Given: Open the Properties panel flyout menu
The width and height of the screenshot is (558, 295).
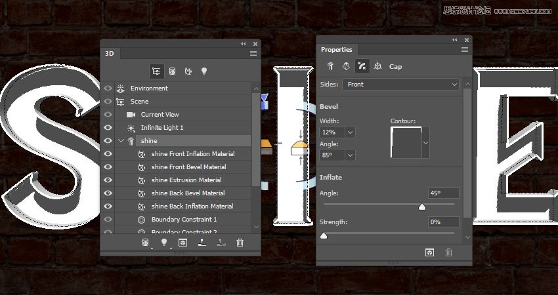Looking at the screenshot, I should (465, 49).
